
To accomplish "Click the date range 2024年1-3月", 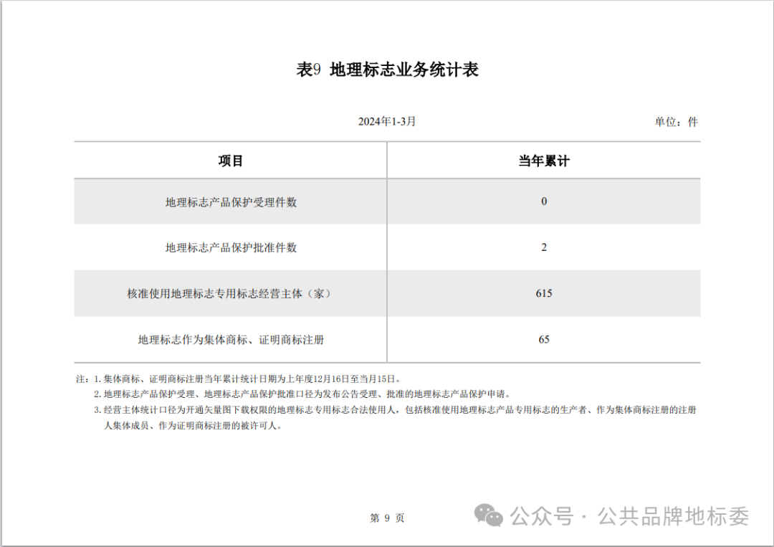I will click(x=387, y=121).
